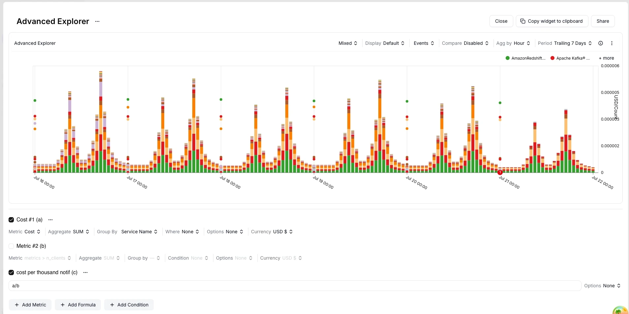Click the Add Formula button
629x314 pixels.
point(78,305)
